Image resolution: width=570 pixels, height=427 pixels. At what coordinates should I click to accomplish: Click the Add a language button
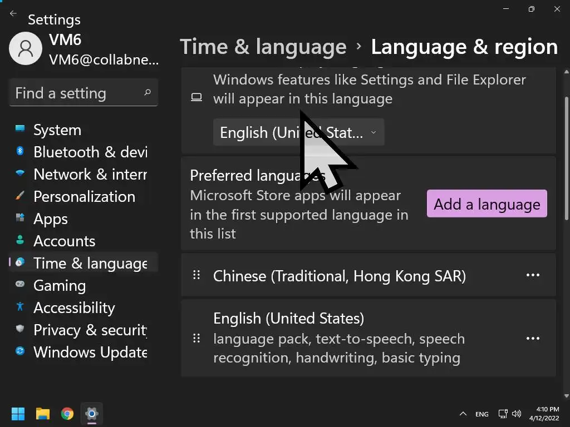[487, 204]
